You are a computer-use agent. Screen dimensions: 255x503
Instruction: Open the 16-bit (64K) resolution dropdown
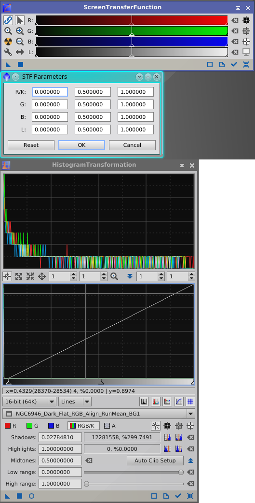[x=29, y=402]
